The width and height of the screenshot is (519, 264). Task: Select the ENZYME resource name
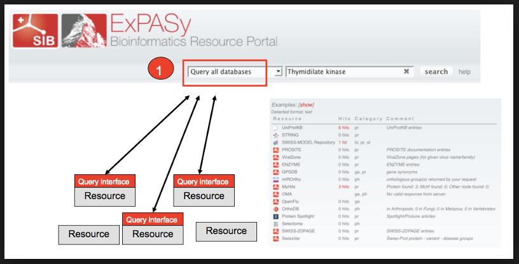[291, 165]
